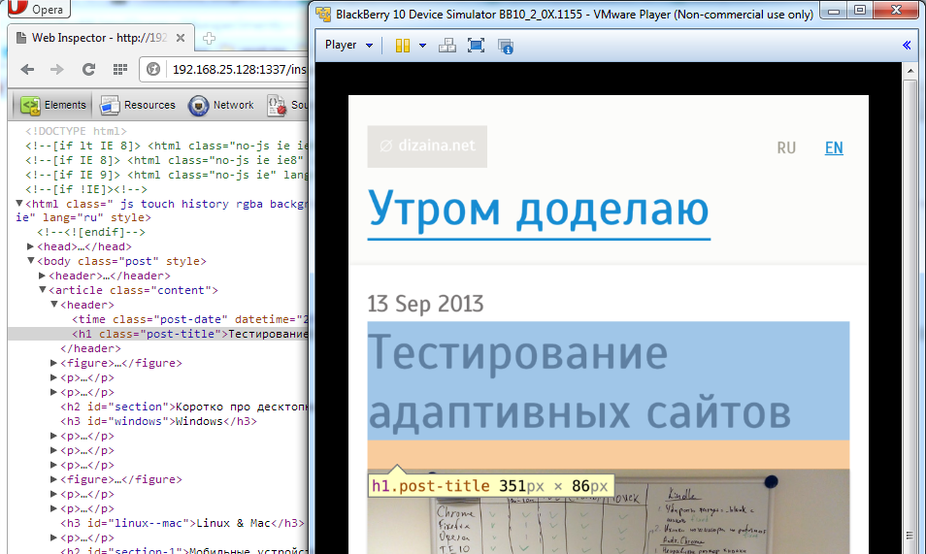Pause the virtual machine in VMware
This screenshot has width=926, height=554.
tap(403, 46)
